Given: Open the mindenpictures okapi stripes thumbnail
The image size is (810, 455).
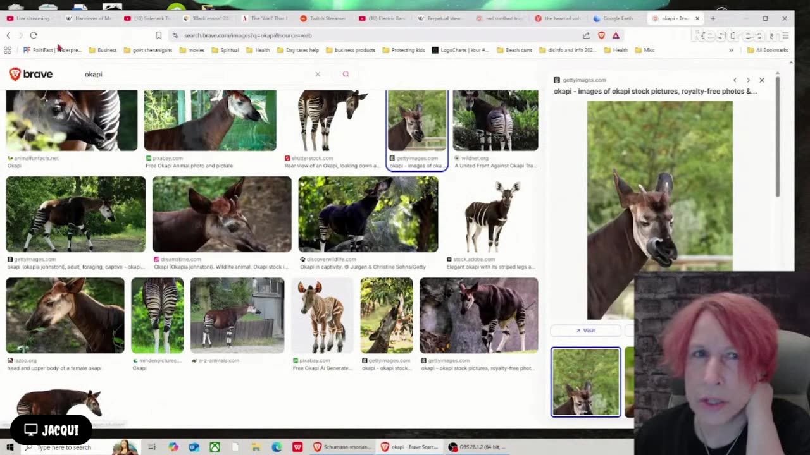Looking at the screenshot, I should [x=158, y=315].
